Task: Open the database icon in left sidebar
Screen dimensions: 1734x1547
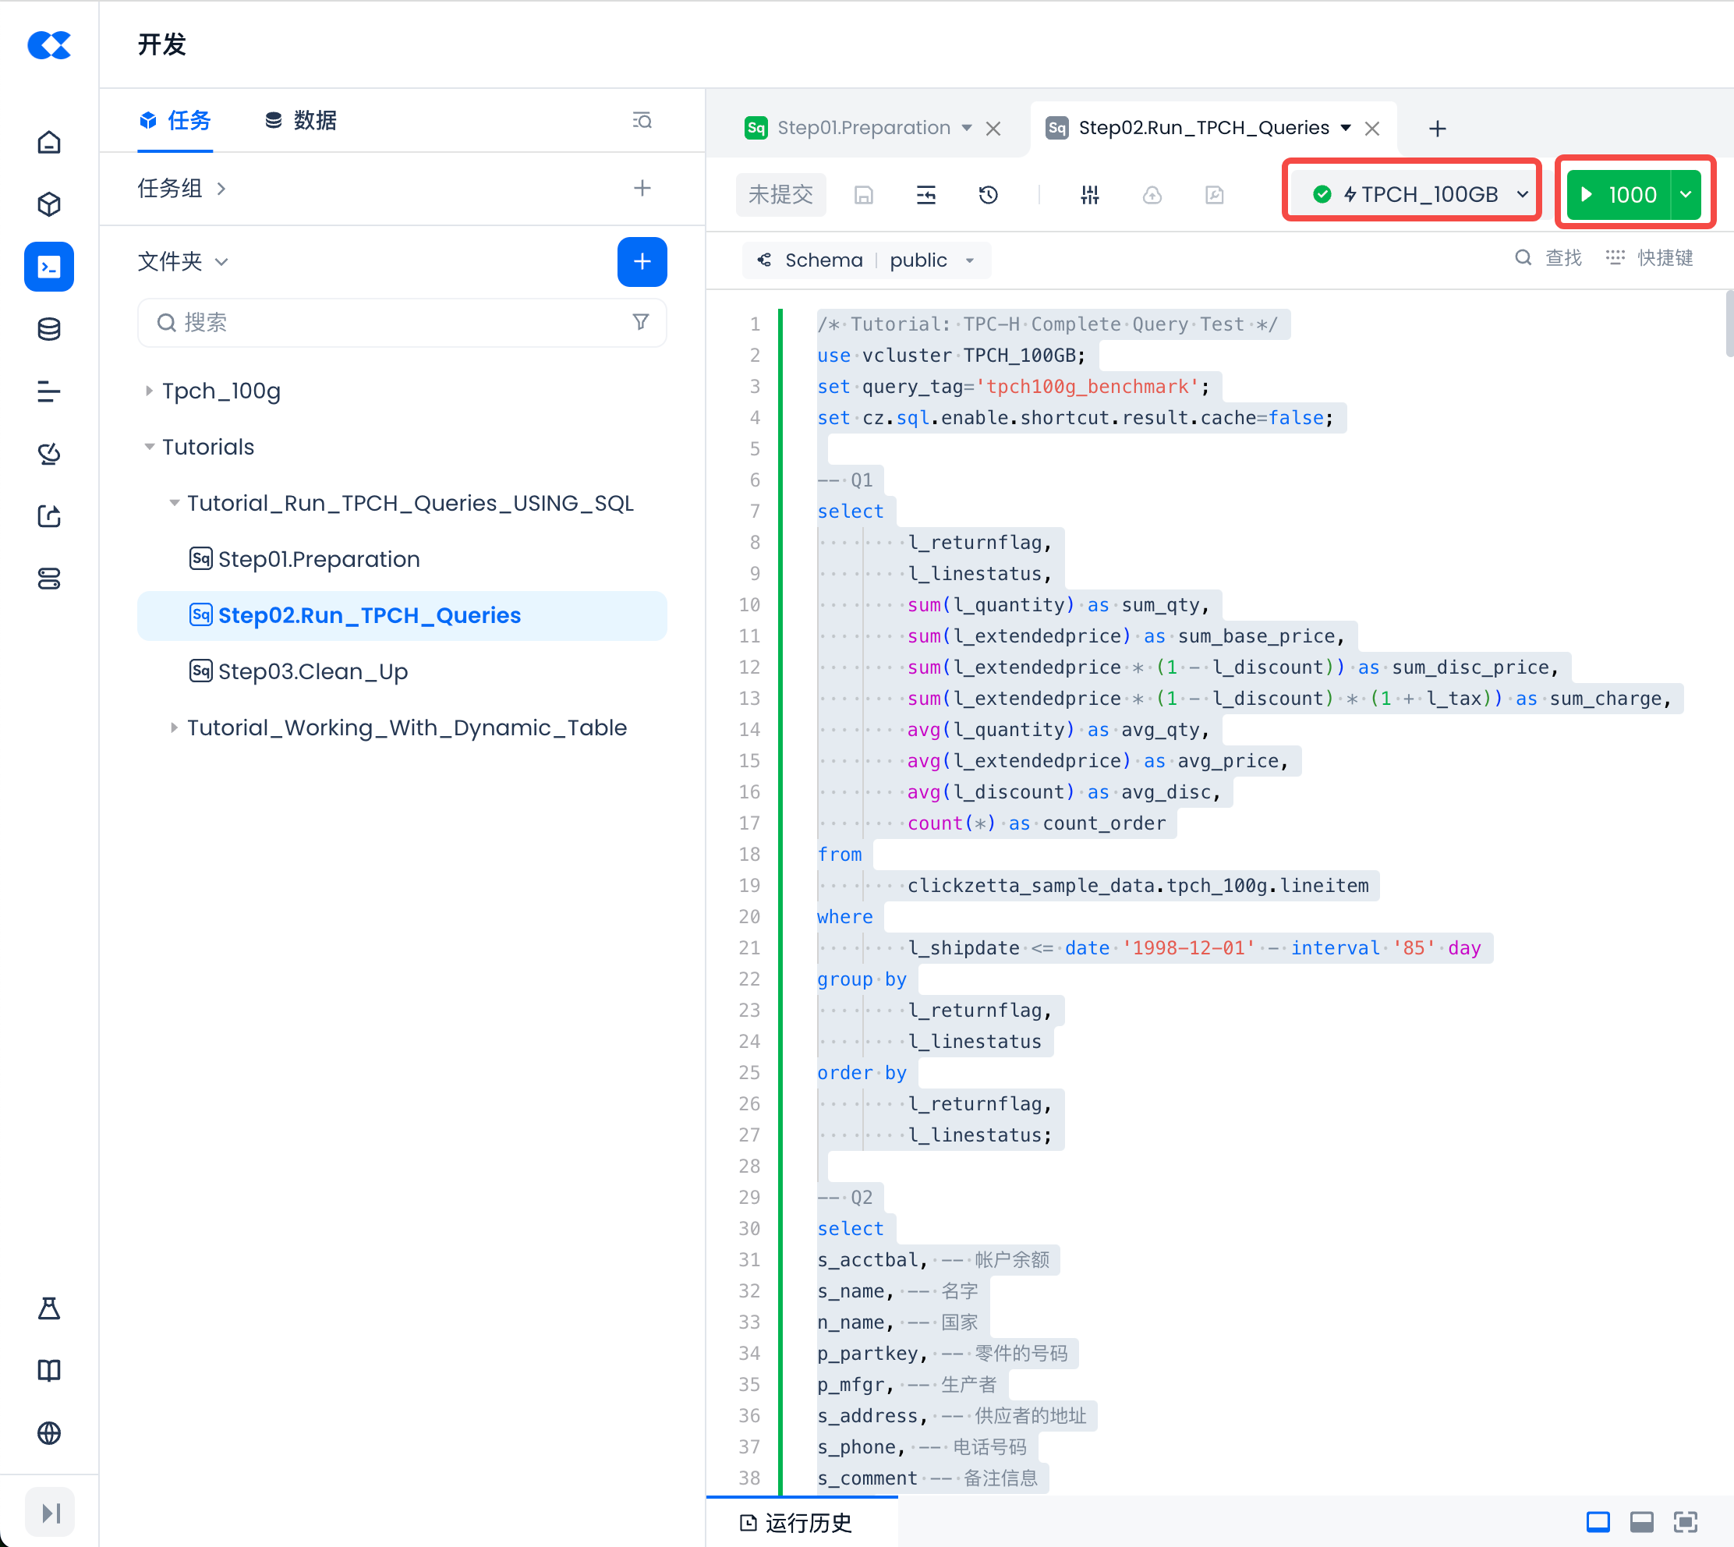Action: coord(49,329)
